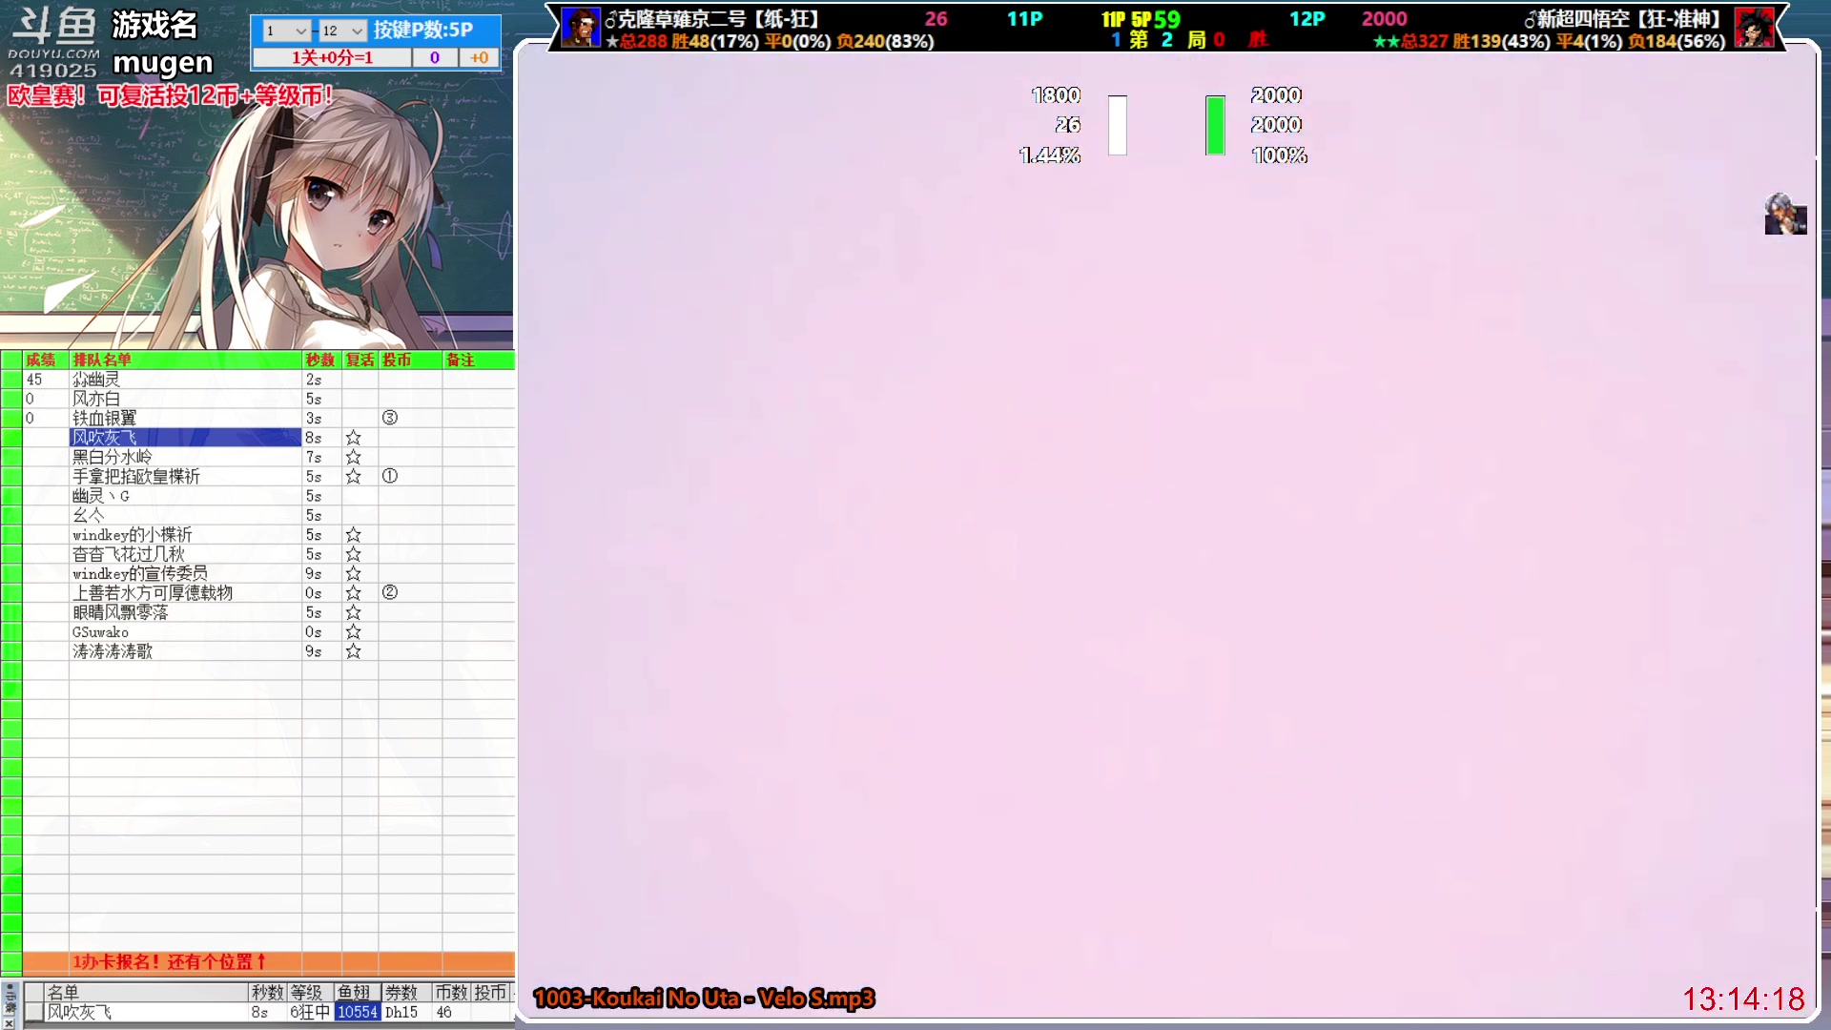Screen dimensions: 1831x1030
Task: Click the star icon in 杳杳飞花过几秋 row
Action: pyautogui.click(x=353, y=554)
